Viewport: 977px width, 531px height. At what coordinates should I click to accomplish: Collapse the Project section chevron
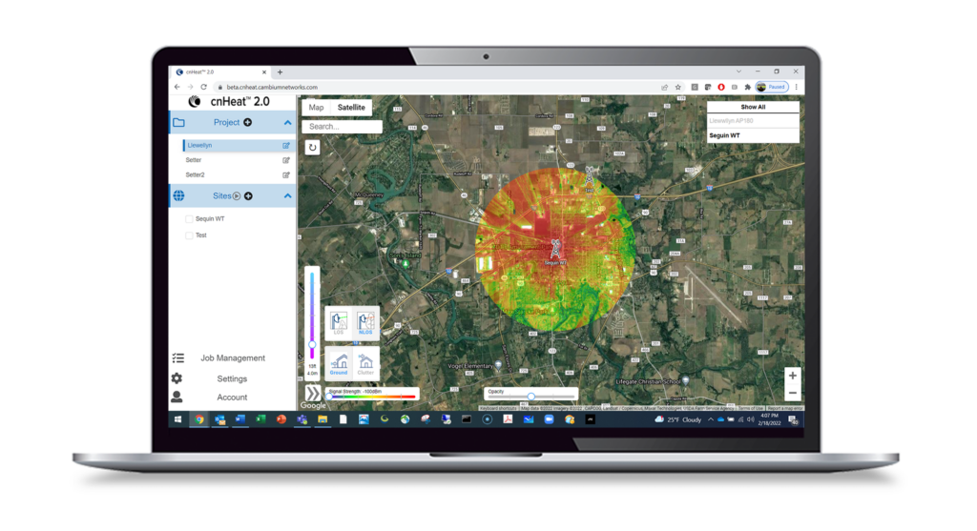(x=287, y=123)
